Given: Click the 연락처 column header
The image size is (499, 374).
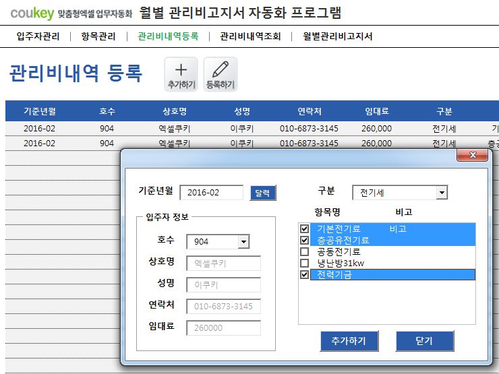Looking at the screenshot, I should pyautogui.click(x=310, y=111).
